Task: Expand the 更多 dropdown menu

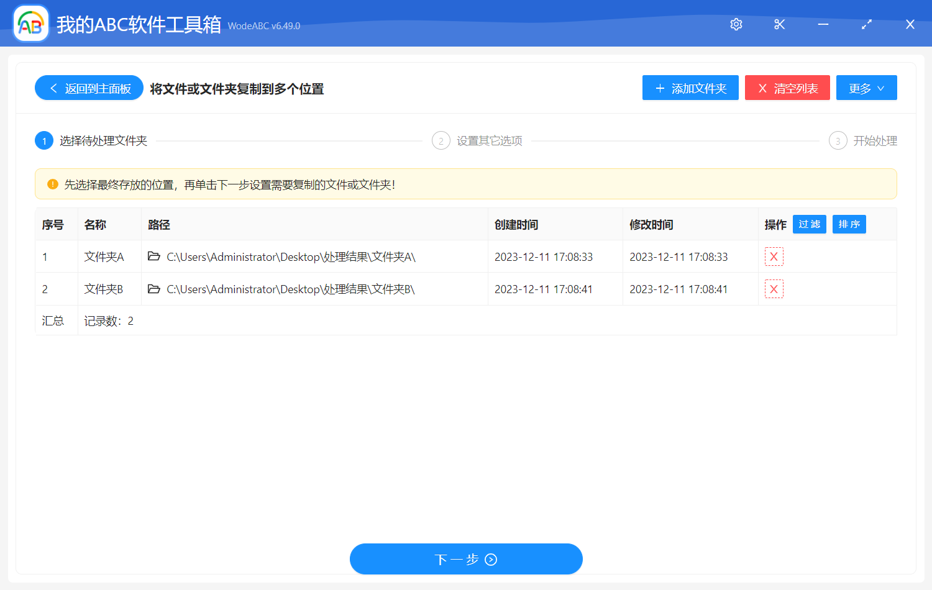Action: click(x=866, y=88)
